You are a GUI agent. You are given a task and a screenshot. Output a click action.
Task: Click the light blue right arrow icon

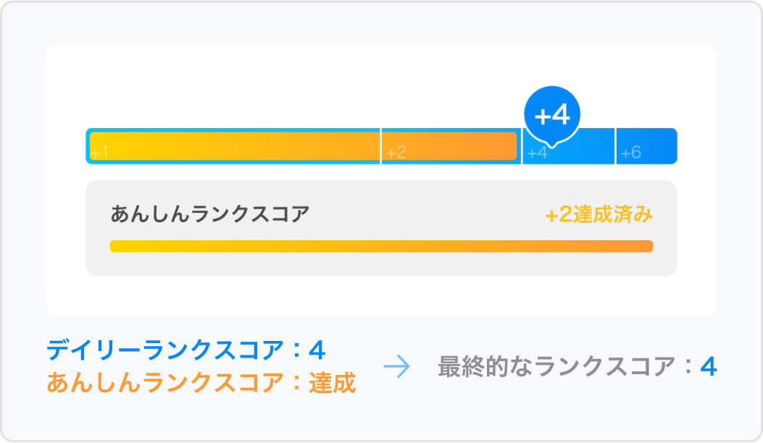(397, 368)
